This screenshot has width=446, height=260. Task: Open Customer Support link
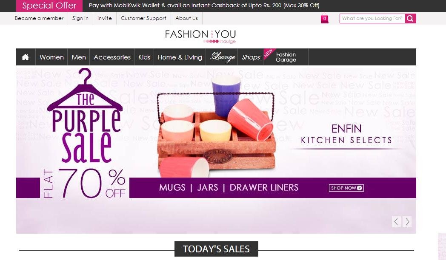tap(143, 18)
